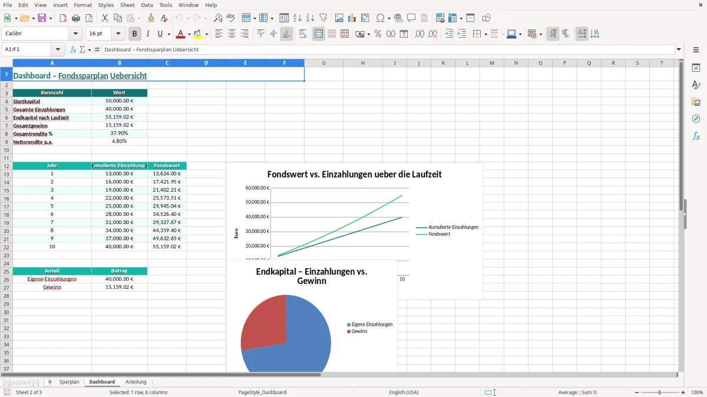707x397 pixels.
Task: Click Clear Direct Formatting icon
Action: click(164, 18)
